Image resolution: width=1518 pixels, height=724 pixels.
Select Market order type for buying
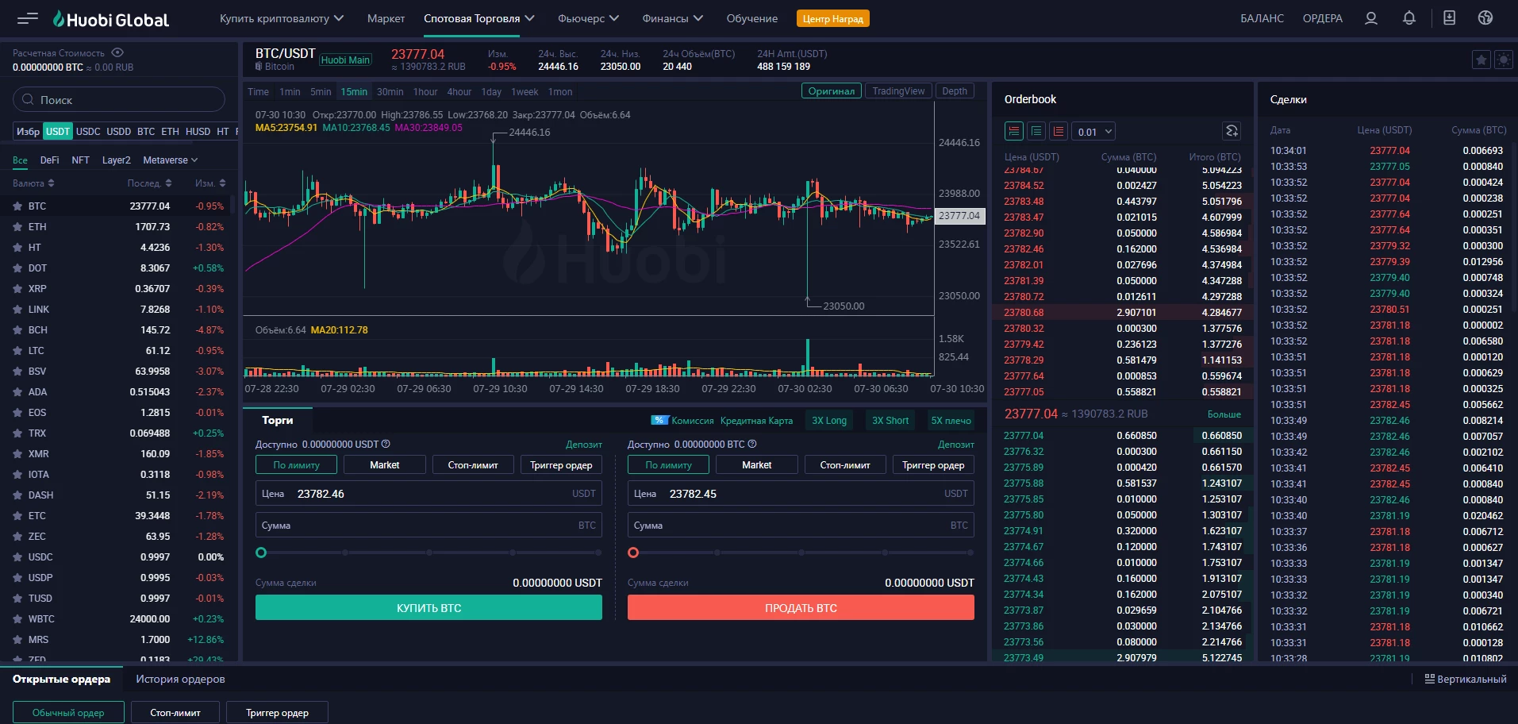click(385, 465)
